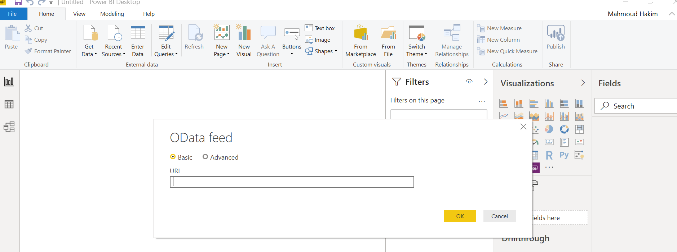Import custom visual From File
Viewport: 677px width, 252px height.
tap(388, 41)
